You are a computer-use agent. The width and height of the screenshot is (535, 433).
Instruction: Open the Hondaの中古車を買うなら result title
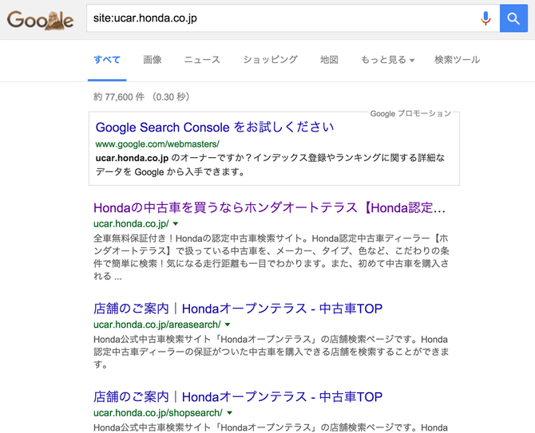[x=269, y=208]
